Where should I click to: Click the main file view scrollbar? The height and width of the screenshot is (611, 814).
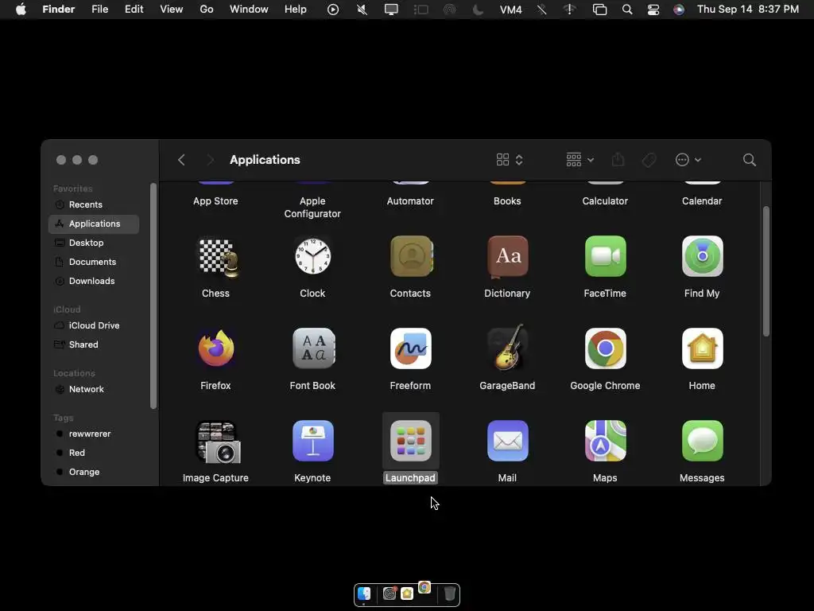pyautogui.click(x=766, y=271)
